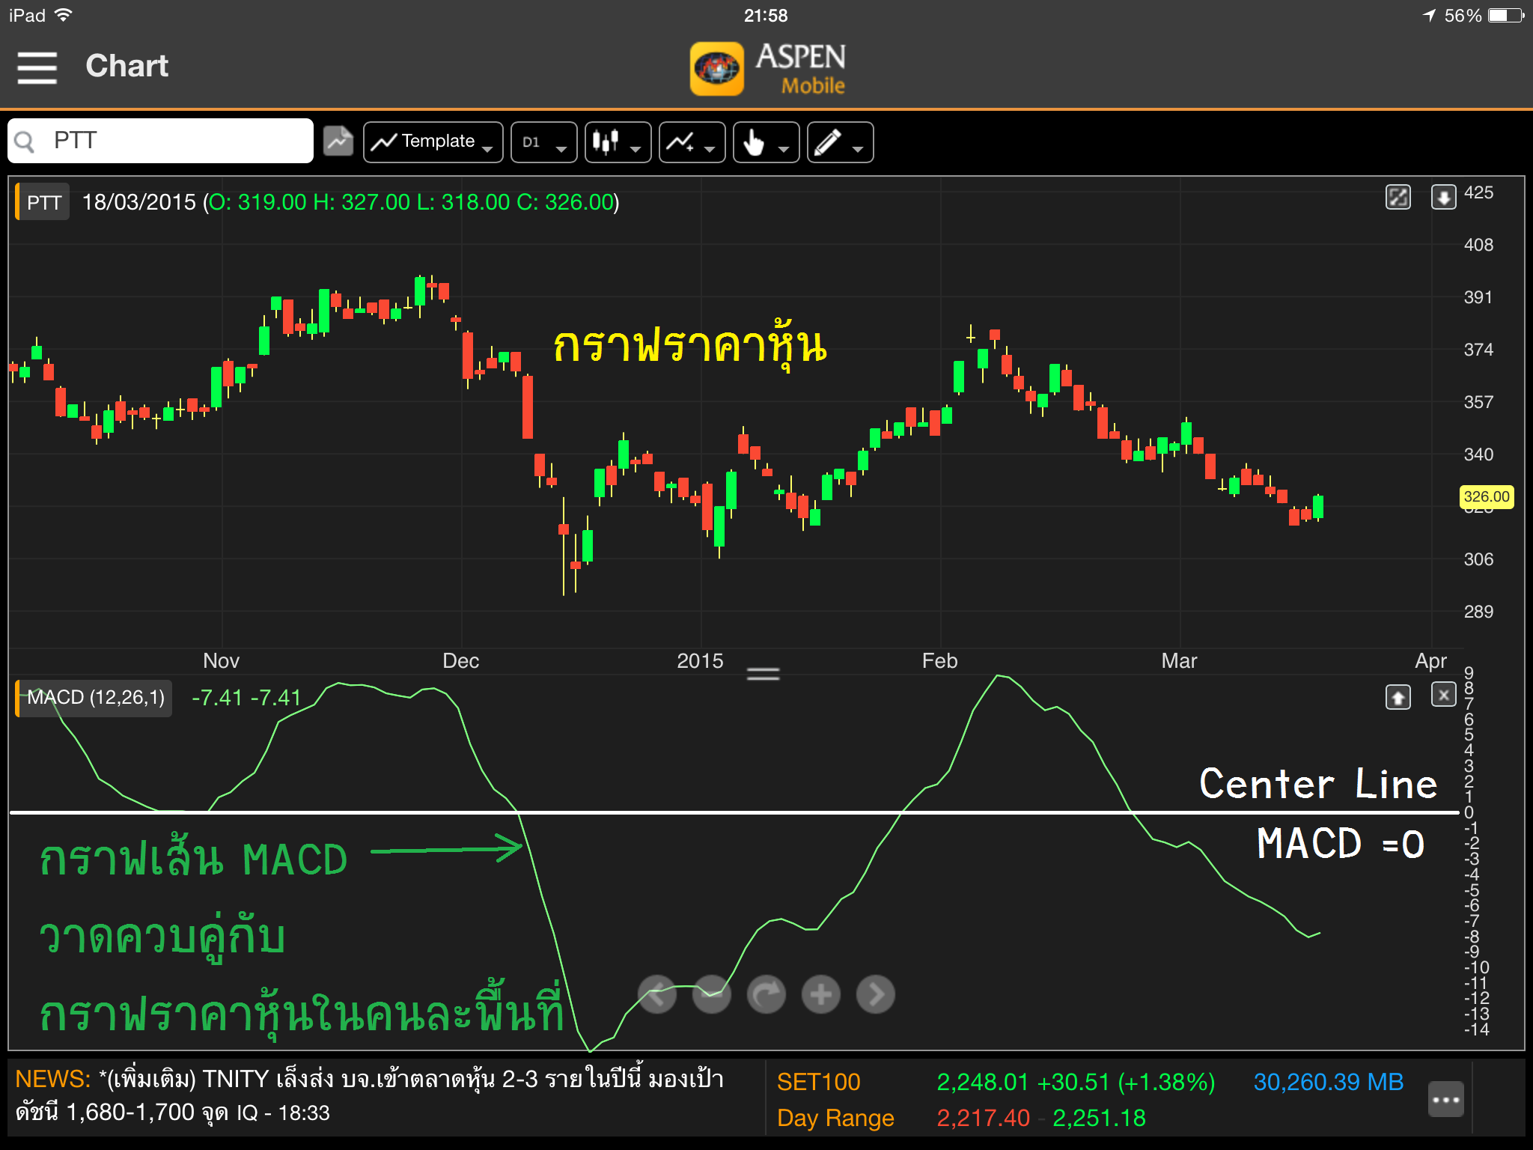Open the pencil drawing tools menu
1533x1150 pixels.
point(840,142)
